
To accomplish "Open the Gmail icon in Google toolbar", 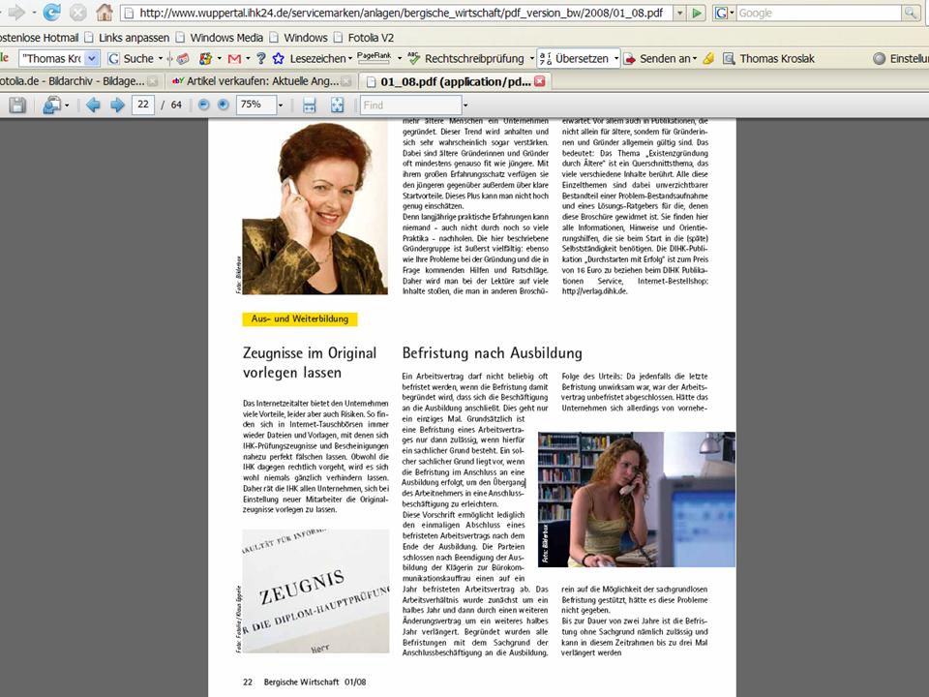I will coord(233,59).
